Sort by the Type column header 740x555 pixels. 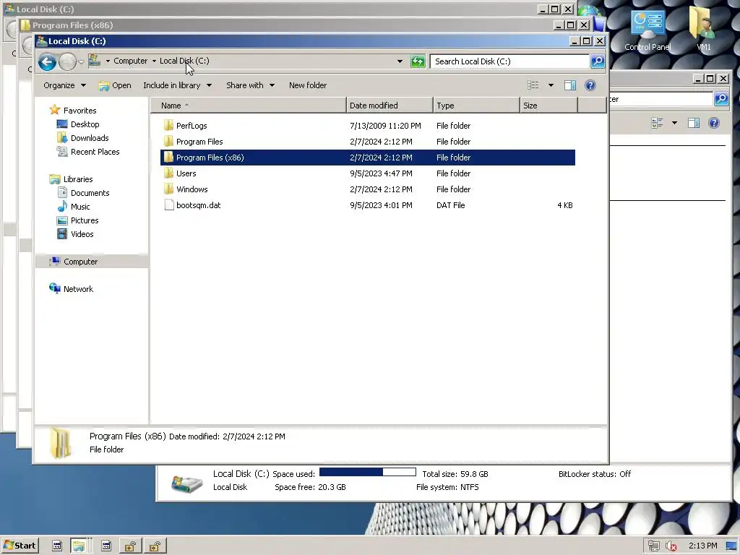click(476, 106)
